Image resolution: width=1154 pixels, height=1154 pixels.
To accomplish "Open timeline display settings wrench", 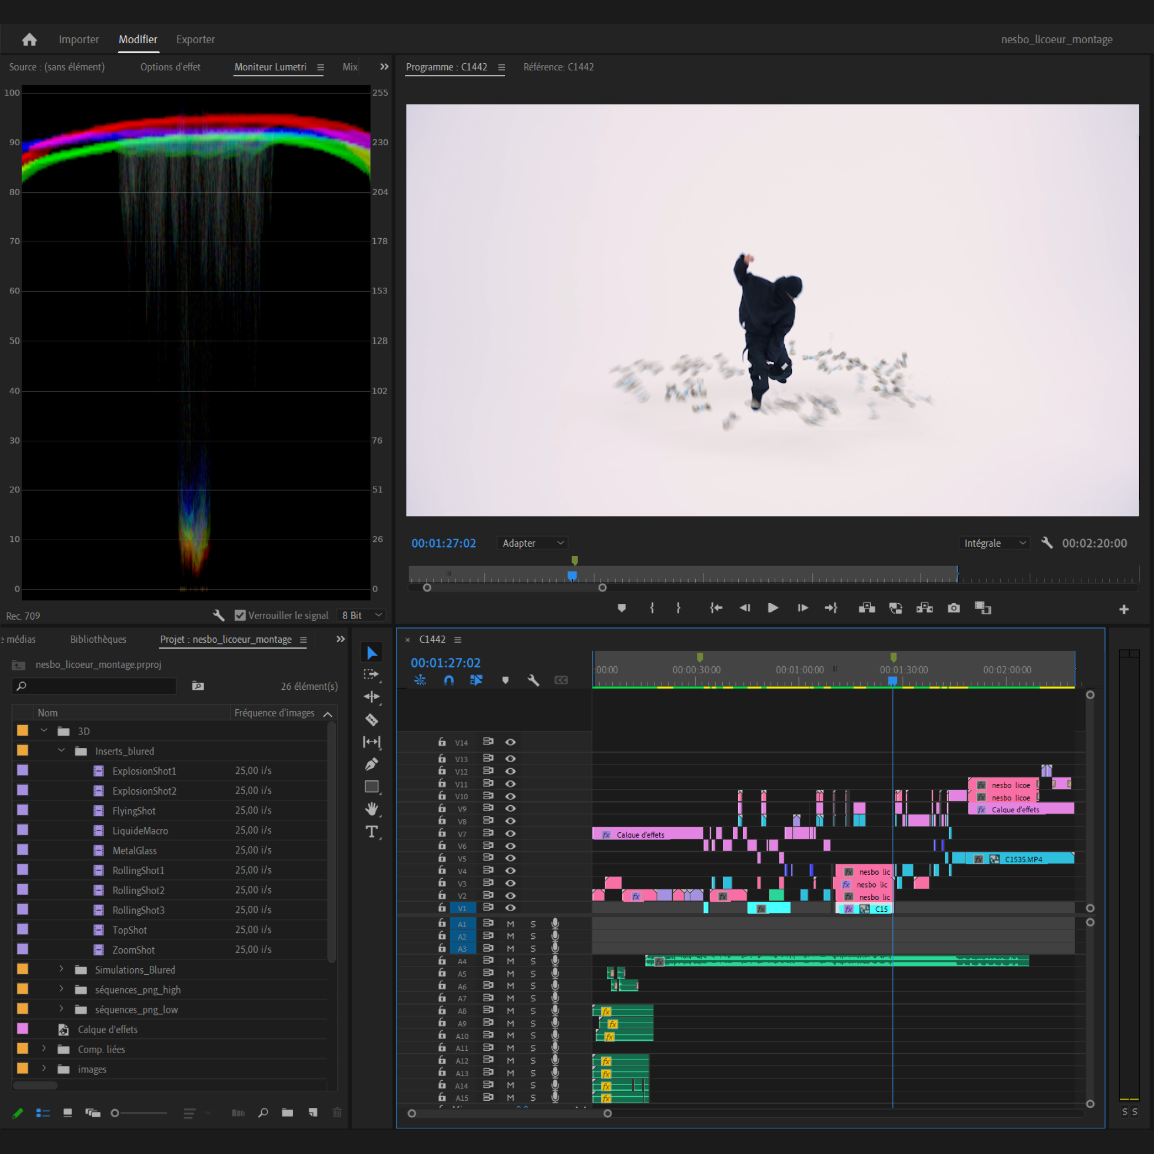I will coord(533,680).
